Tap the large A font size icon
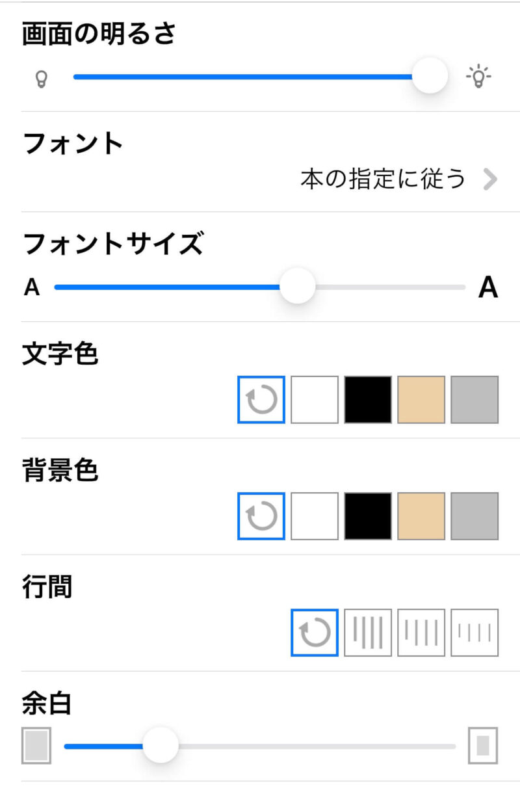520x803 pixels. coord(487,287)
